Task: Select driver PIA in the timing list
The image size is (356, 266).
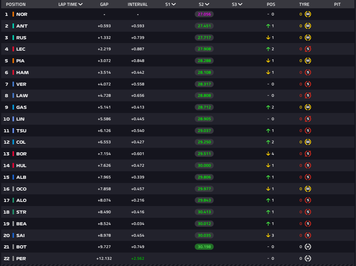Action: pyautogui.click(x=20, y=61)
